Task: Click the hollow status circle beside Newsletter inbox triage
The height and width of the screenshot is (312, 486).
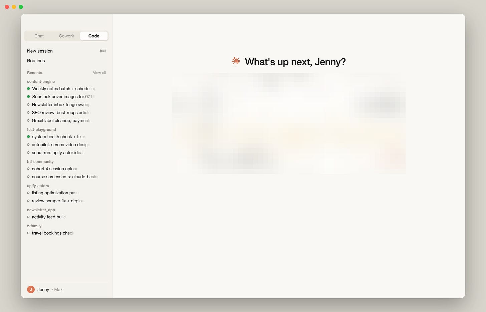Action: (x=28, y=105)
